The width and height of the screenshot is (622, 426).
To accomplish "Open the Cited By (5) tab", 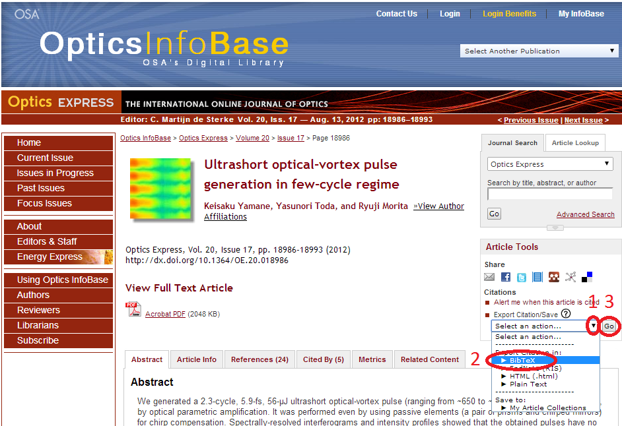I will point(324,359).
